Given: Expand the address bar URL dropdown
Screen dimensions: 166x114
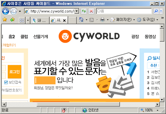Looking at the screenshot, I should [77, 11].
